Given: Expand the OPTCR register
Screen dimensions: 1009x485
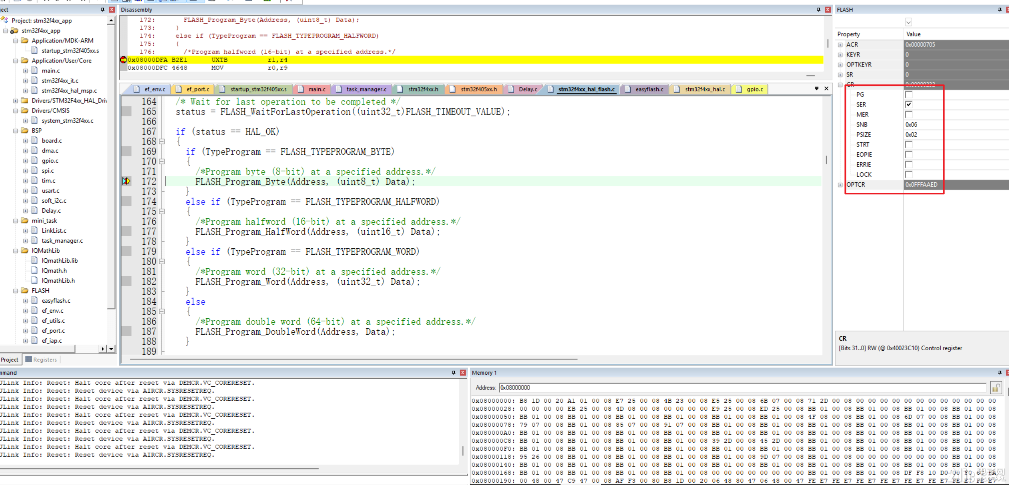Looking at the screenshot, I should coord(840,185).
